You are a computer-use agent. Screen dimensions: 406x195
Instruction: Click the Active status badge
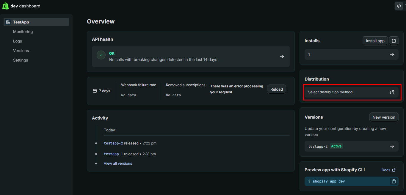pyautogui.click(x=336, y=146)
